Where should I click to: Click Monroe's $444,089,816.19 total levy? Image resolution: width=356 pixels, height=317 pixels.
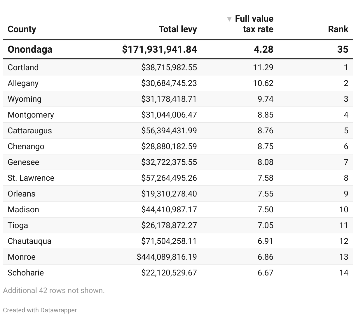point(167,257)
